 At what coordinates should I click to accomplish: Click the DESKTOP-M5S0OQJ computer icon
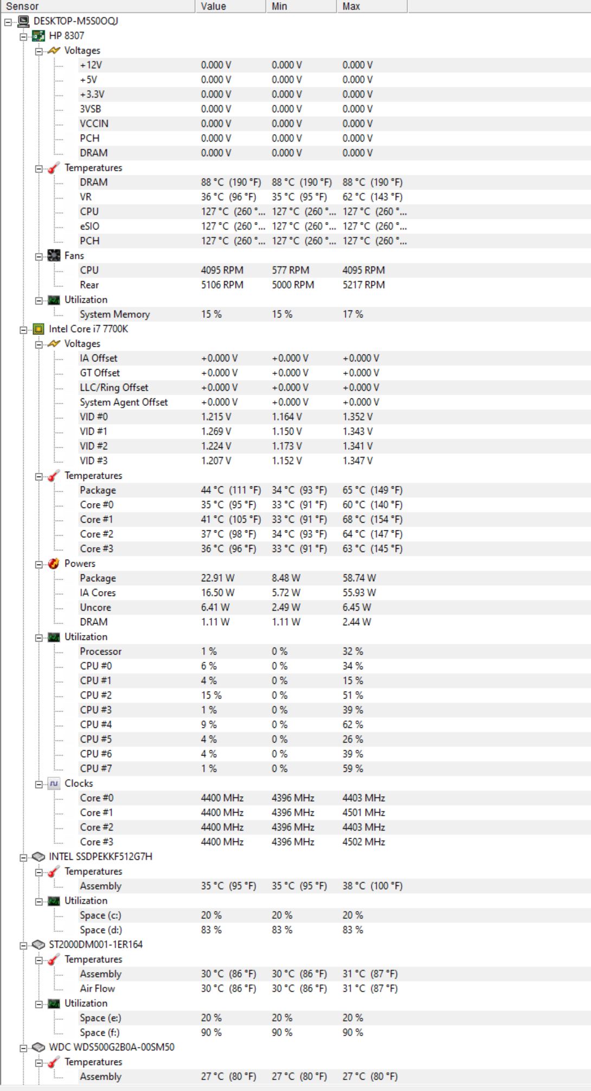[x=23, y=21]
